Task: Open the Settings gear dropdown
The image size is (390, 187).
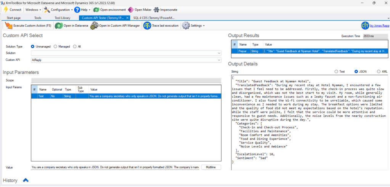Action: coord(193,26)
